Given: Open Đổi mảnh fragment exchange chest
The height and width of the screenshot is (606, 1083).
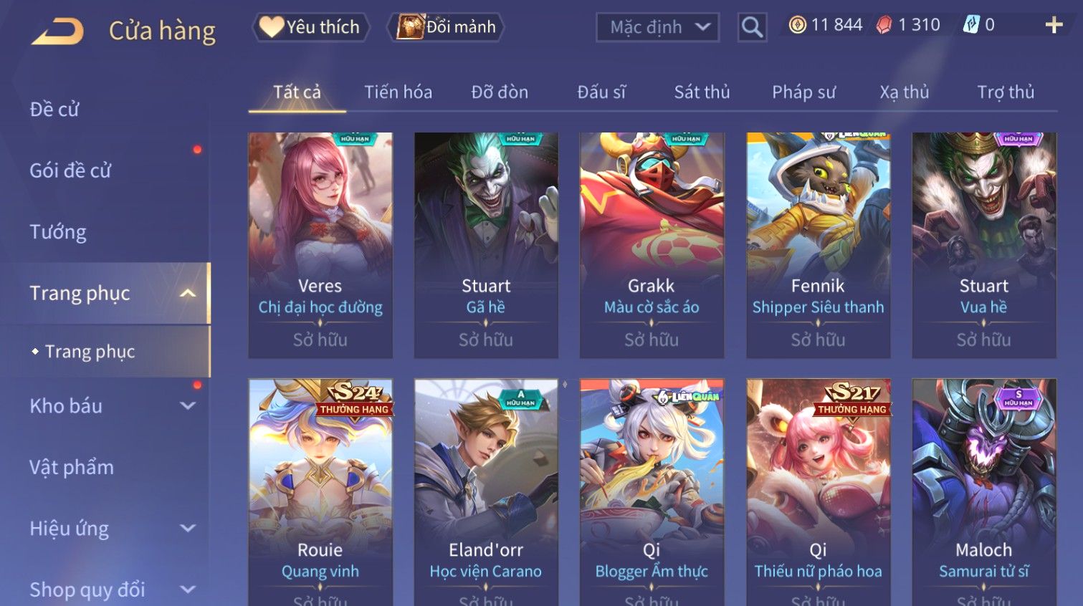Looking at the screenshot, I should pos(445,27).
